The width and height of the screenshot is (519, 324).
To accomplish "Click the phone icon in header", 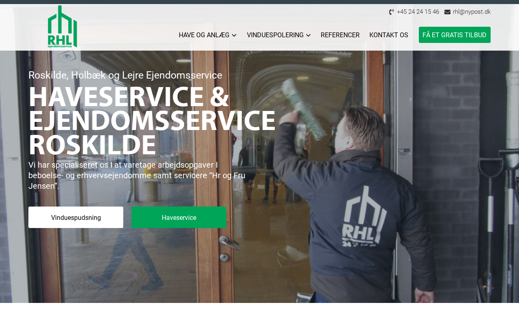I will [391, 12].
